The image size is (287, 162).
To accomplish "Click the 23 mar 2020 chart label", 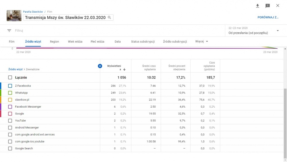I will 270,52.
